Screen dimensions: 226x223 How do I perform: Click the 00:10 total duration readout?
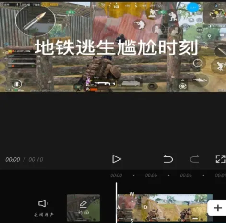point(36,159)
